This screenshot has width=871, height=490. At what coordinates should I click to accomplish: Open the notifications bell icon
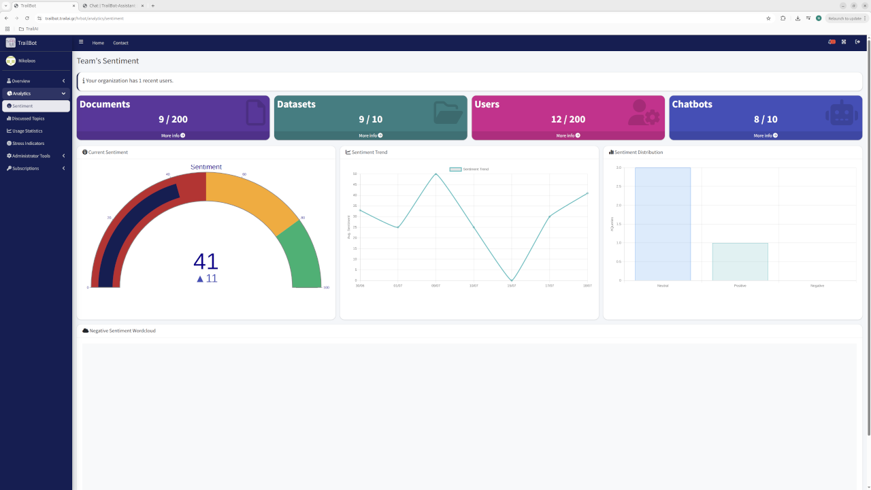pyautogui.click(x=832, y=42)
